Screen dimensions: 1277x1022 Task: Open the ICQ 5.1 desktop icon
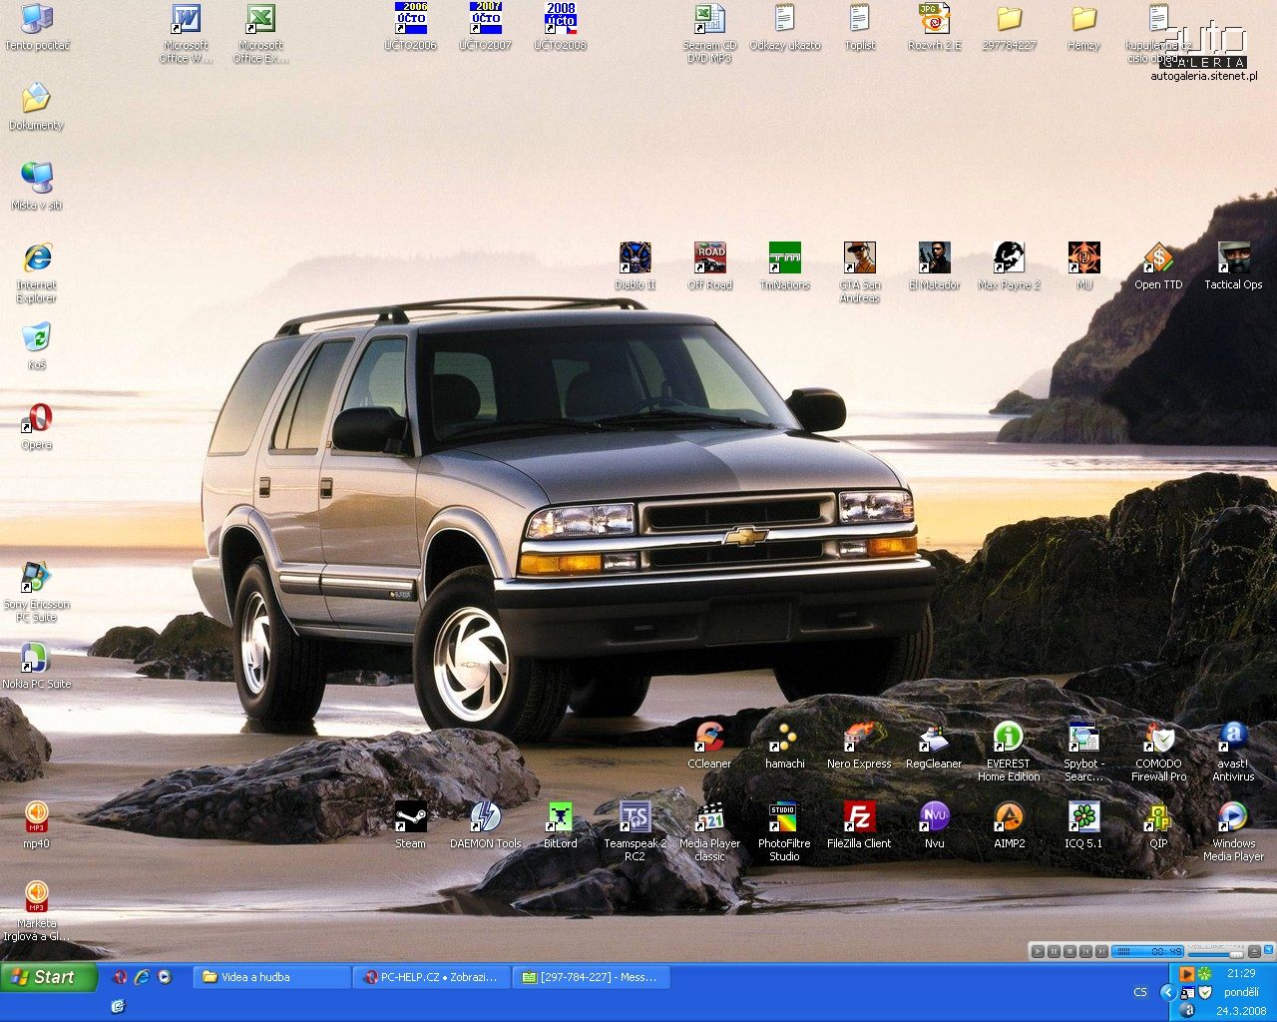click(x=1083, y=817)
